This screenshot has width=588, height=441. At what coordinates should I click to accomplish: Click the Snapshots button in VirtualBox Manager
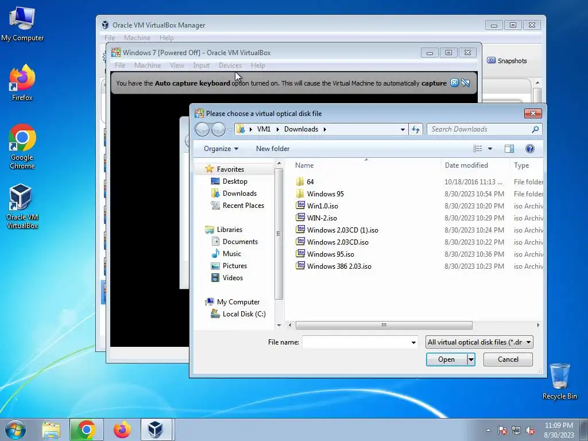(x=507, y=61)
